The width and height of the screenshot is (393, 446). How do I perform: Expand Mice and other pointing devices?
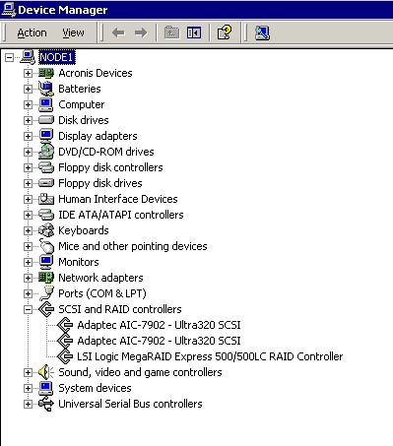tap(28, 246)
